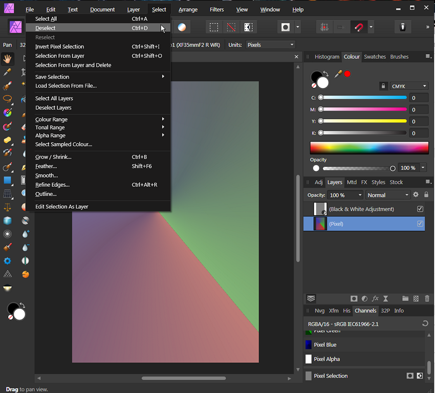435x393 pixels.
Task: Open layer effects via the fx icon
Action: (x=375, y=298)
